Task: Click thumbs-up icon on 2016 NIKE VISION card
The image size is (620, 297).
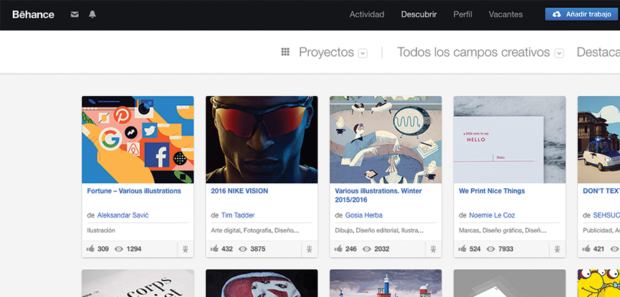Action: pyautogui.click(x=215, y=249)
